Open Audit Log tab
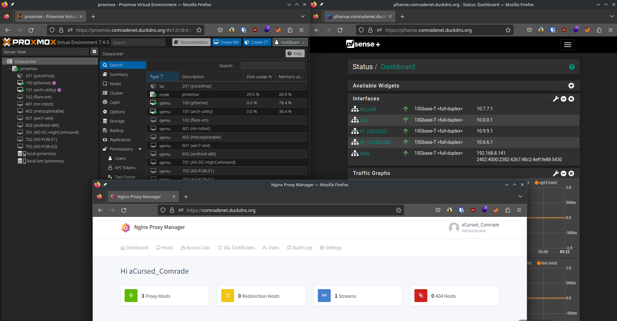Screen dimensions: 617x321 299,248
